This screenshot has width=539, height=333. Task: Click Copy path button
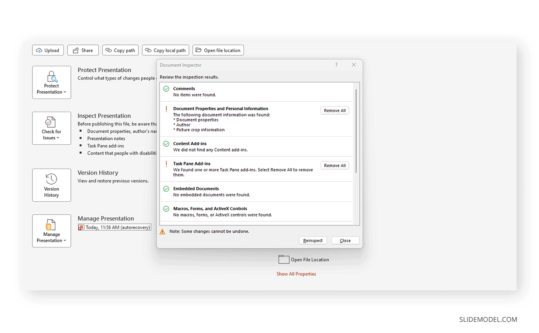120,50
